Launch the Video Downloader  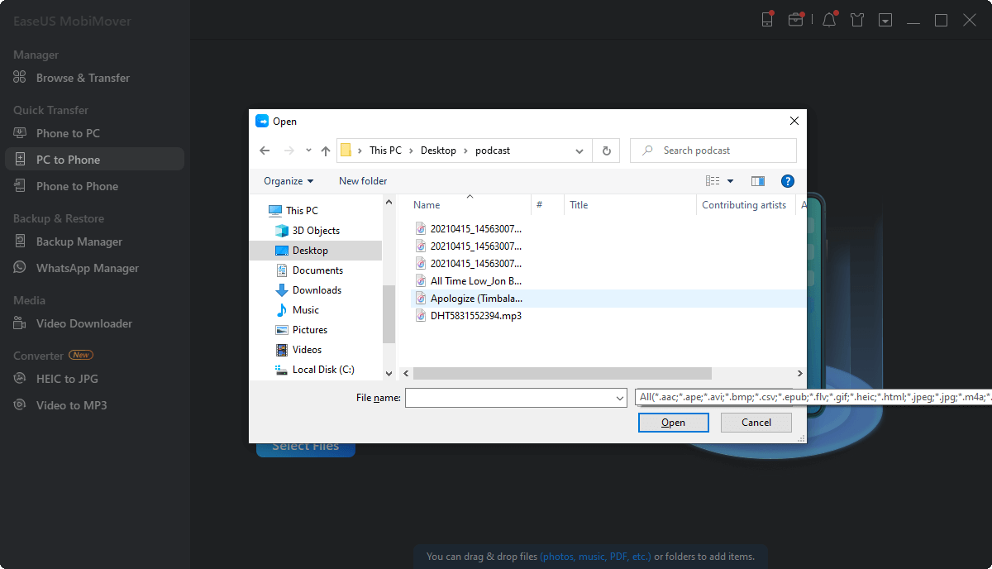click(x=84, y=323)
